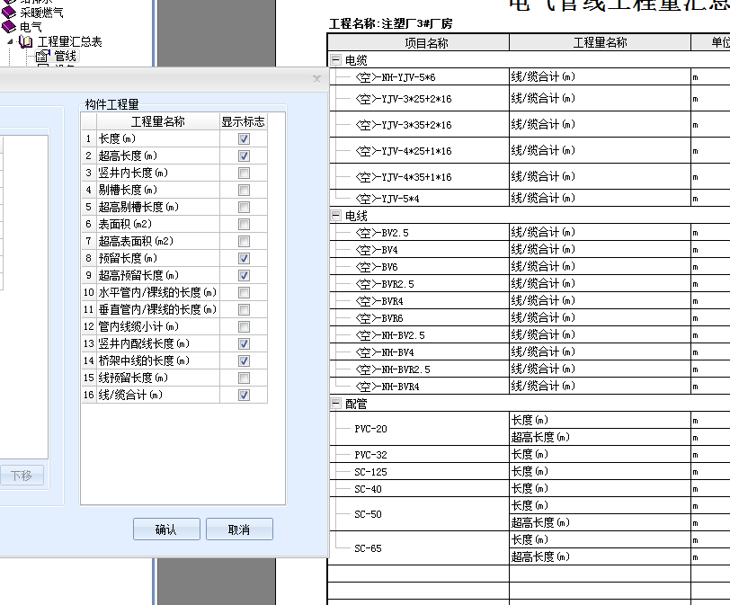Collapse the 电线 group in the table
The width and height of the screenshot is (730, 605).
tap(335, 216)
